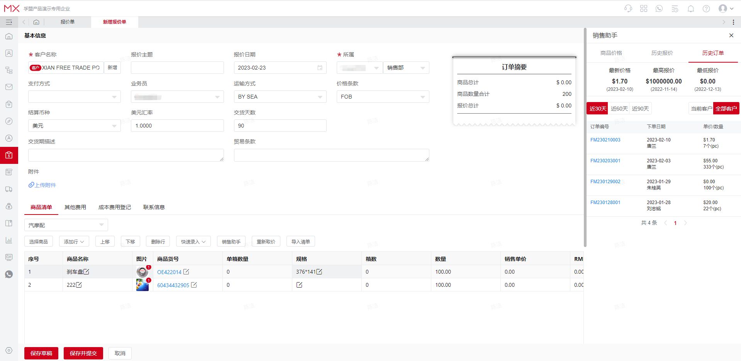Open the 其他费用 tab
The image size is (741, 361).
[x=75, y=207]
